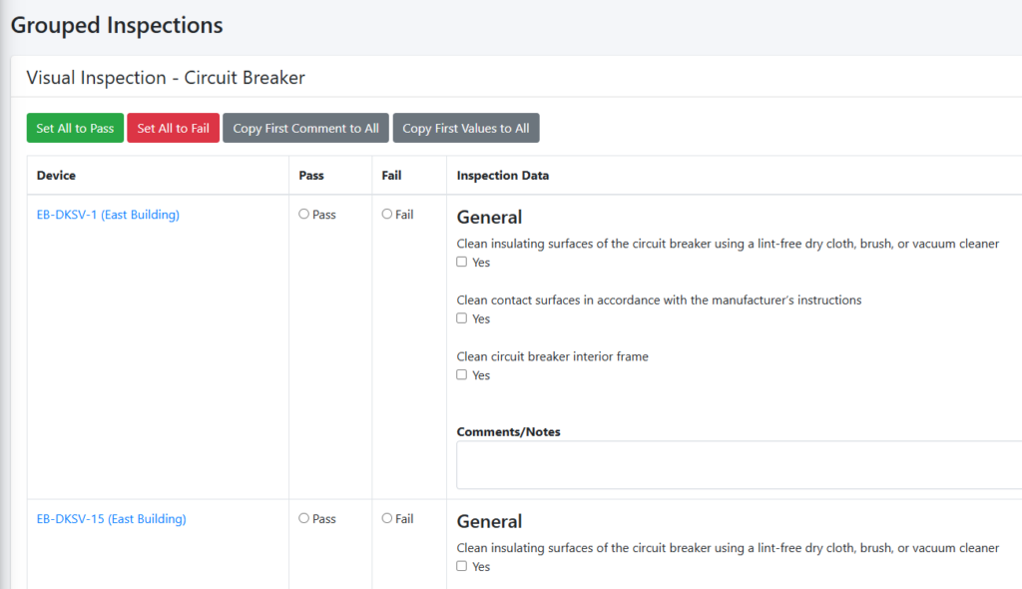Focus the Comments/Notes text box for EB-DKSV-1
Screen dimensions: 1022x589
[739, 465]
